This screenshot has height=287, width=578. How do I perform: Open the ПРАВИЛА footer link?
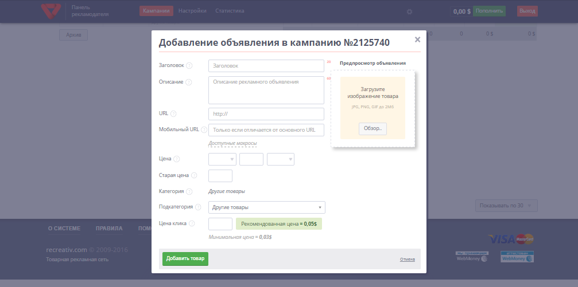[109, 229]
